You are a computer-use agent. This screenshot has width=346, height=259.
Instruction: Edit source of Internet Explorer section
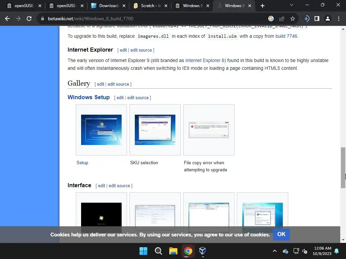click(141, 50)
